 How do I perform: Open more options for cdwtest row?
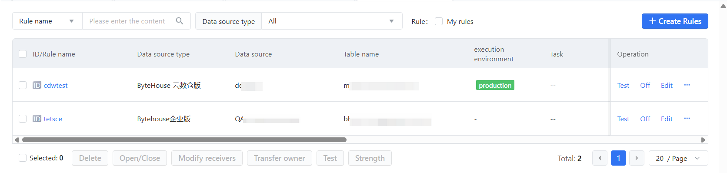(687, 85)
